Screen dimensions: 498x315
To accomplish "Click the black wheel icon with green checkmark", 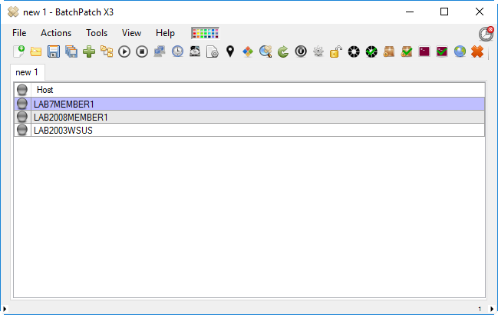I will (x=371, y=51).
